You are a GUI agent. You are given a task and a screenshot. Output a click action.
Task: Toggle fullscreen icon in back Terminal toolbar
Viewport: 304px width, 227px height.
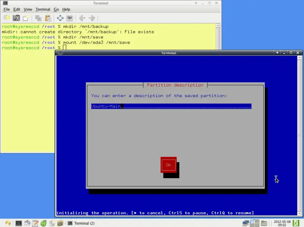(x=60, y=18)
